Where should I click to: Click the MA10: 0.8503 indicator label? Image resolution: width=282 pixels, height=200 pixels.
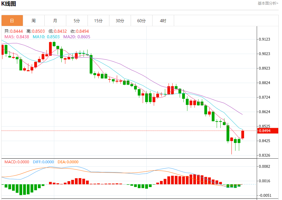(46, 37)
